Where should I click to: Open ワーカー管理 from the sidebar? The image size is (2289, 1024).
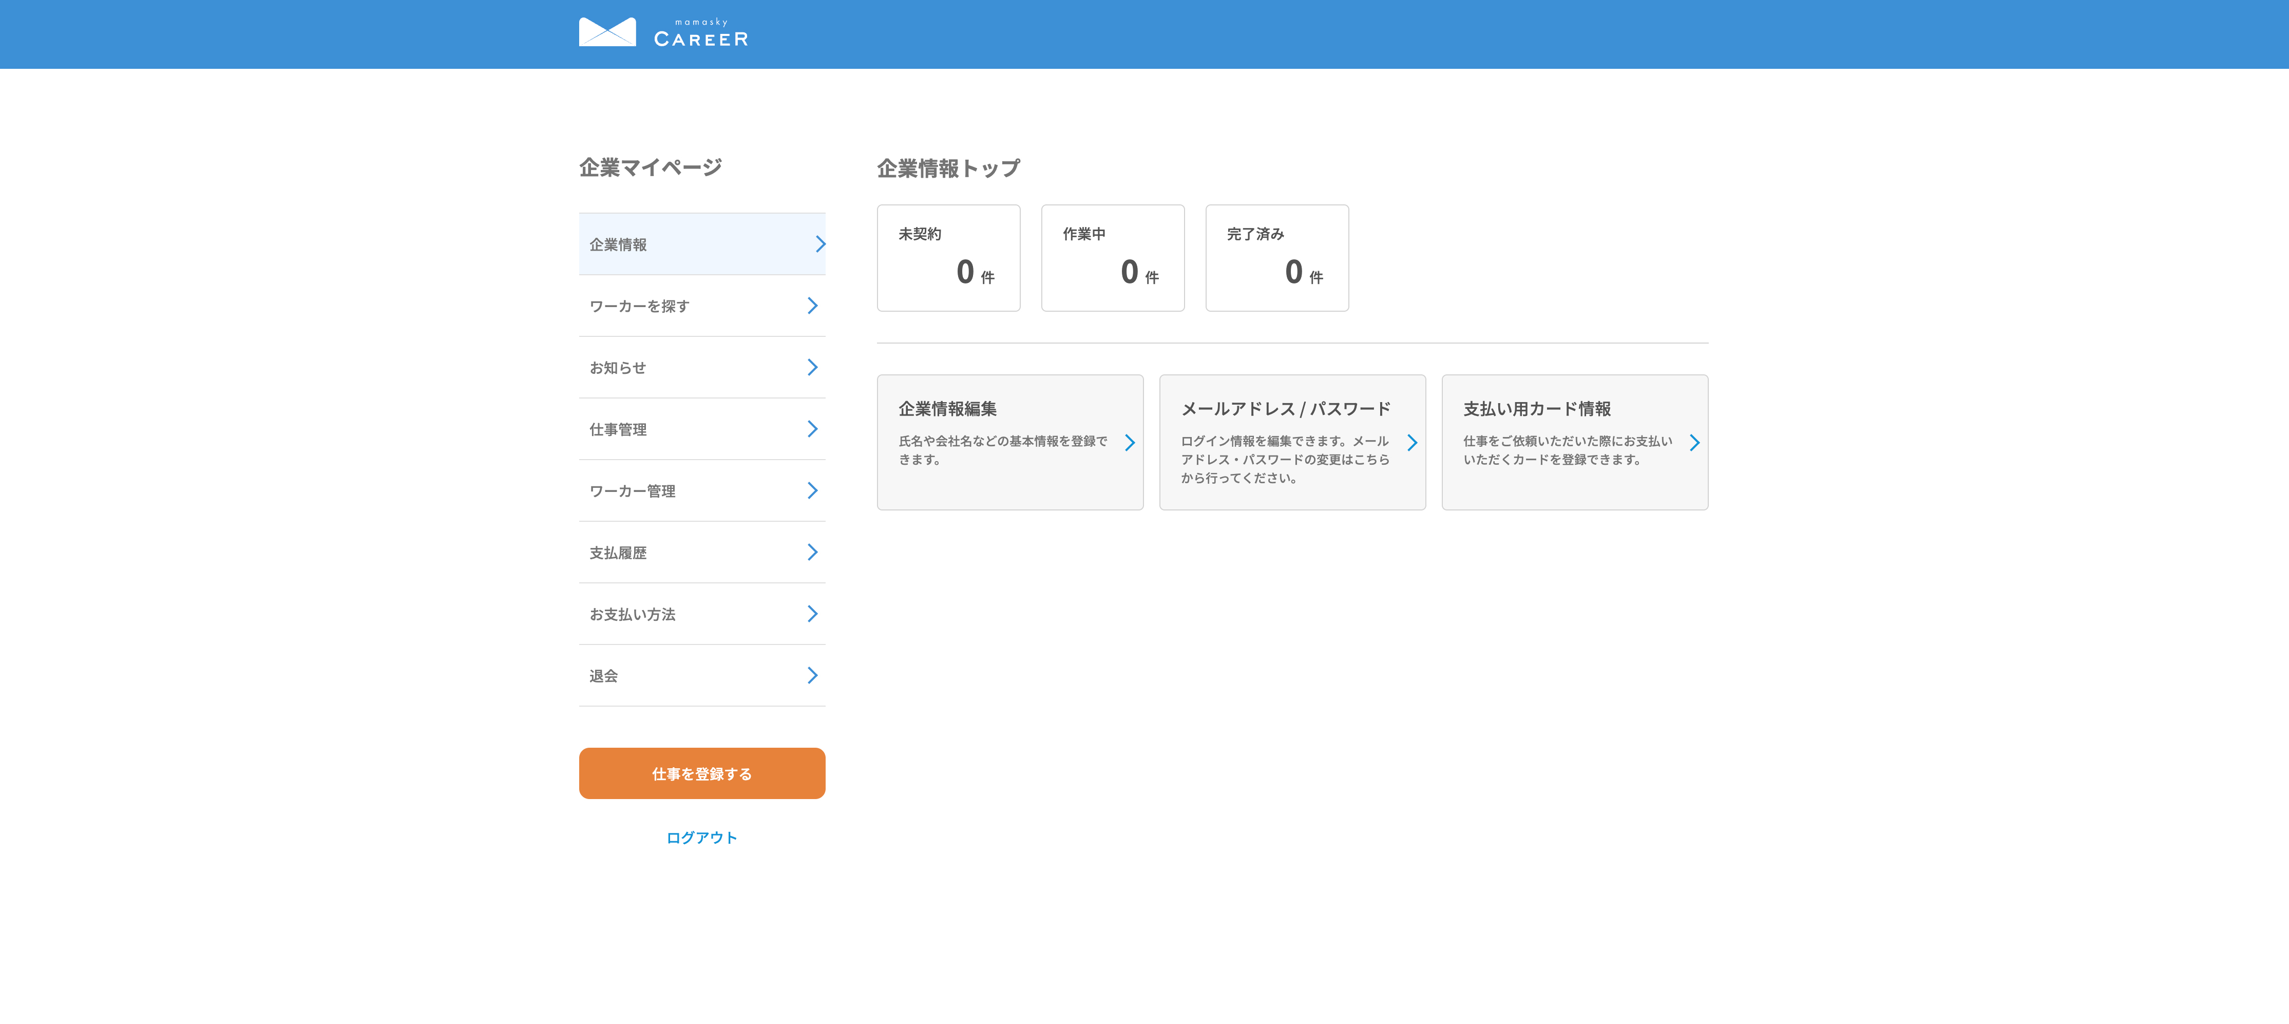(x=633, y=491)
